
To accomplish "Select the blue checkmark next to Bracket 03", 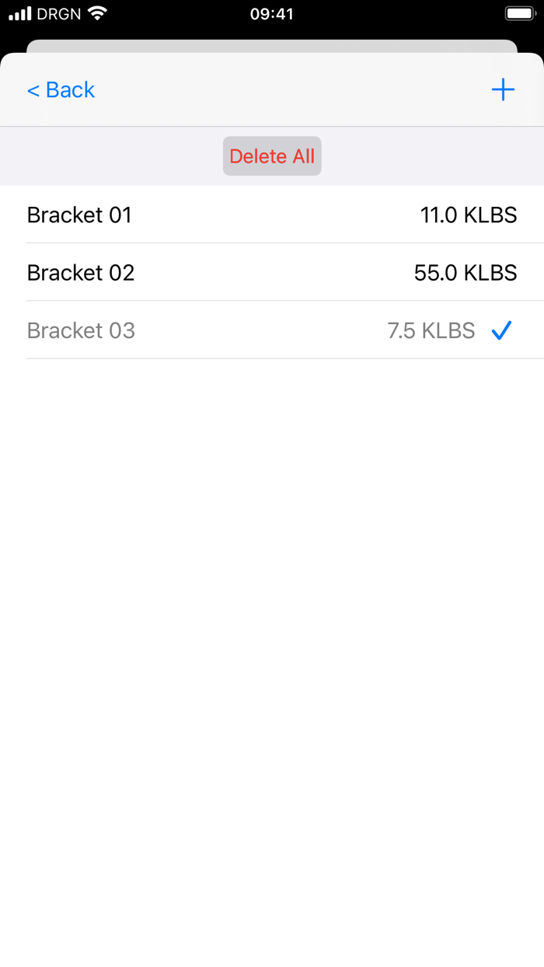I will (x=502, y=330).
